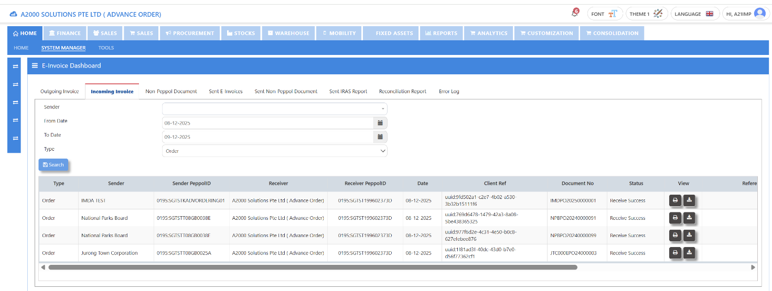Switch to Sent IRAS Report tab

click(348, 92)
